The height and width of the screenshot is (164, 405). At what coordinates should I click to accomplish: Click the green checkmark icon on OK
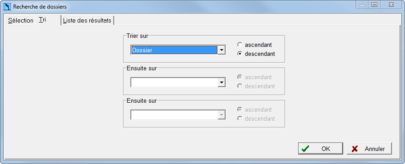pos(305,149)
